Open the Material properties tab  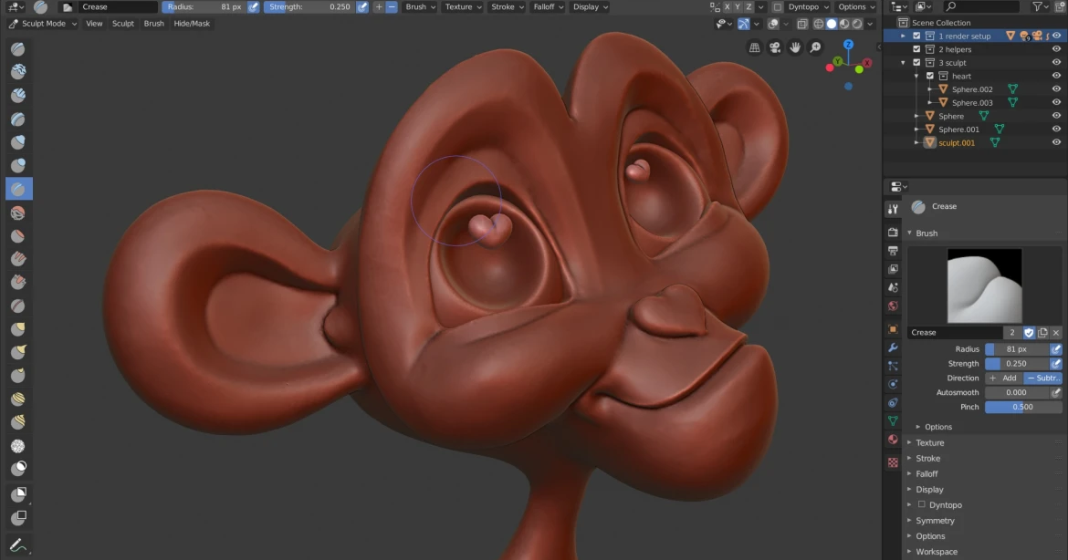(893, 440)
